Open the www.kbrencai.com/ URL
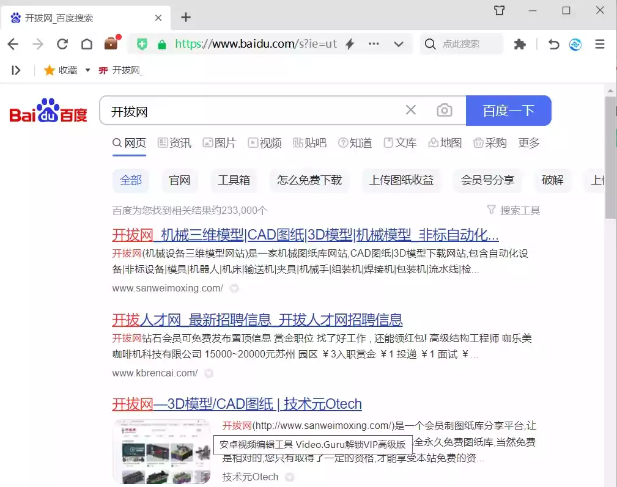Viewport: 617px width, 487px height. point(155,373)
